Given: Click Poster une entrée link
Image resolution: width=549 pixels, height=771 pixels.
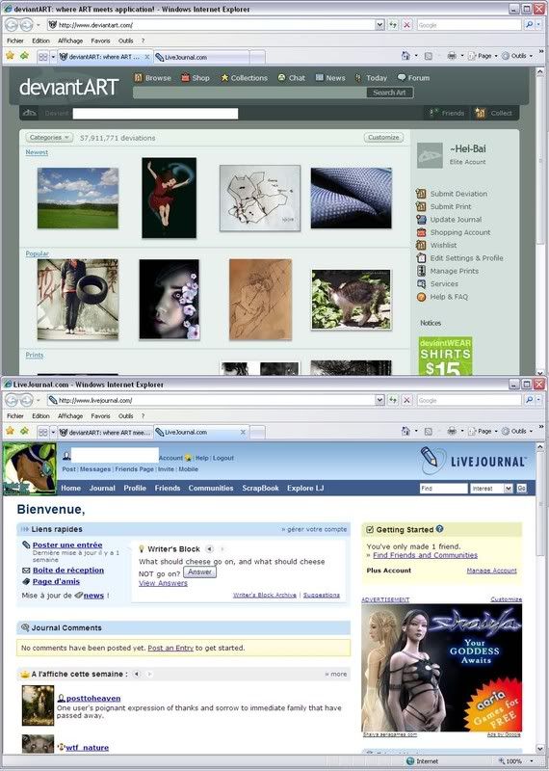Looking at the screenshot, I should 67,545.
